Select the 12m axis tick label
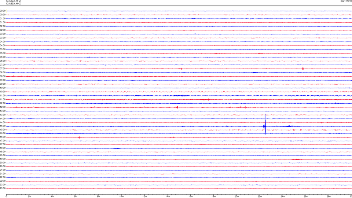Image resolution: width=352 pixels, height=198 pixels. click(x=144, y=197)
